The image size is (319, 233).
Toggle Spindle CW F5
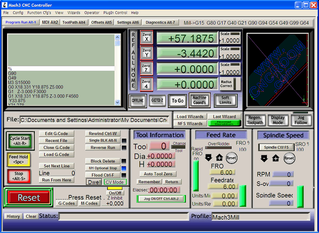tap(276, 148)
